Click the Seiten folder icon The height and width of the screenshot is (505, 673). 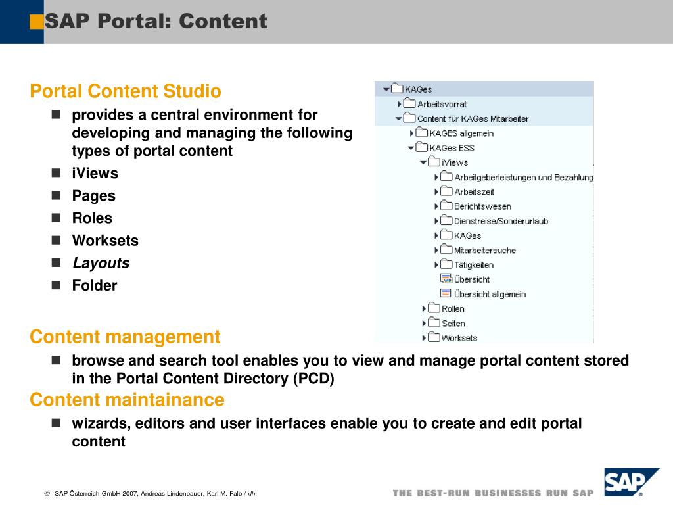434,322
